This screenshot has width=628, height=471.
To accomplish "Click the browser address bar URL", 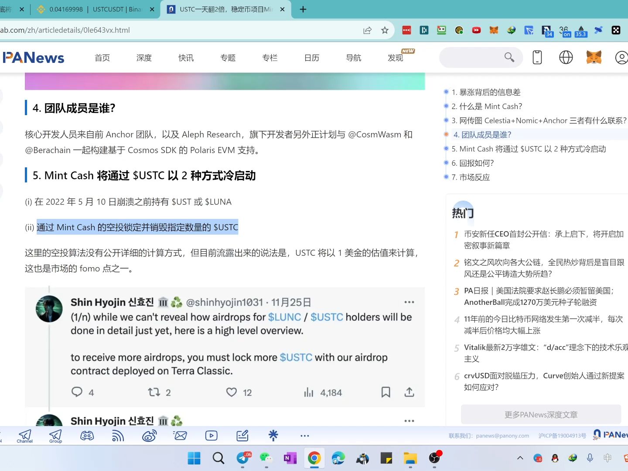I will coord(65,30).
